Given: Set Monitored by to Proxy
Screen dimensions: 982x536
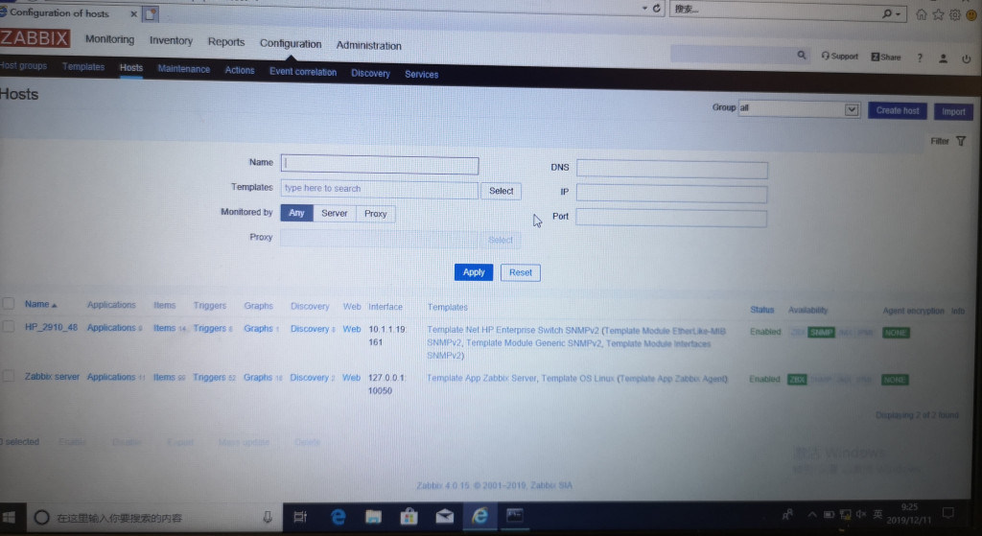Looking at the screenshot, I should 376,214.
